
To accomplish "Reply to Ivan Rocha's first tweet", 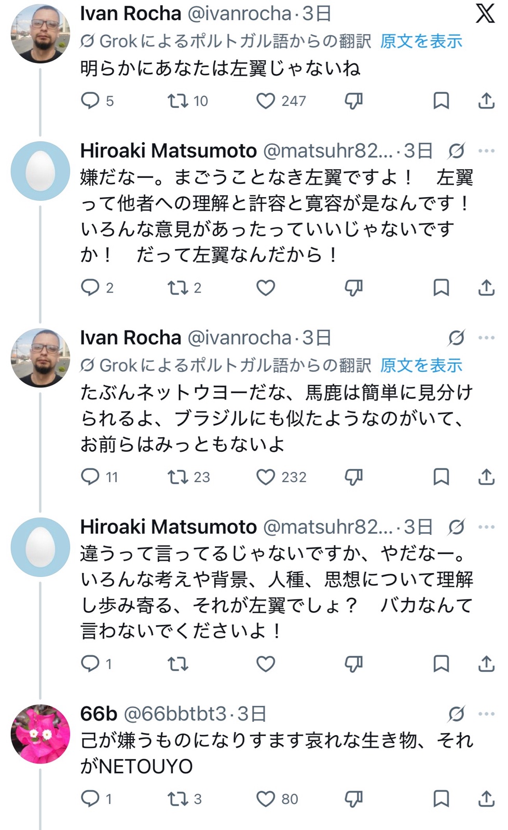I will [x=90, y=101].
